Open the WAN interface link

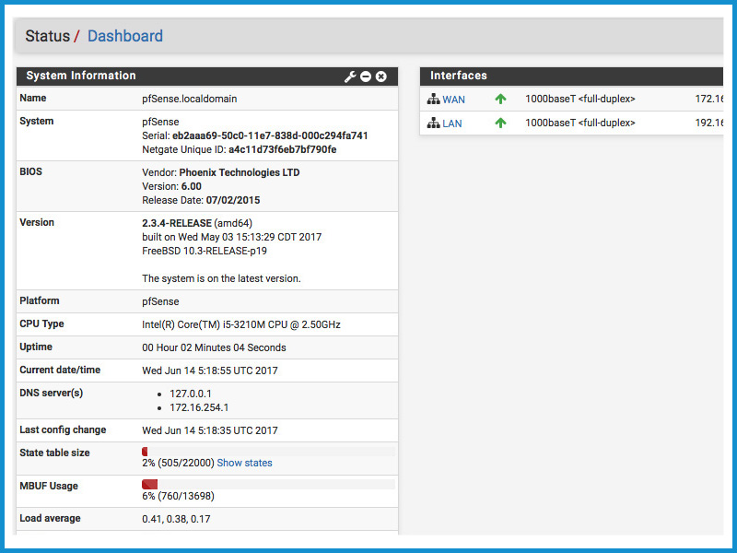453,100
